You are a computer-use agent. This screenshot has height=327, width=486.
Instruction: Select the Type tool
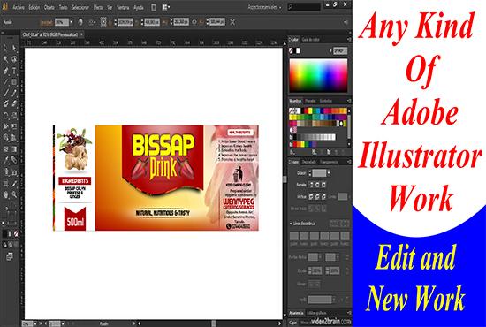[14, 71]
